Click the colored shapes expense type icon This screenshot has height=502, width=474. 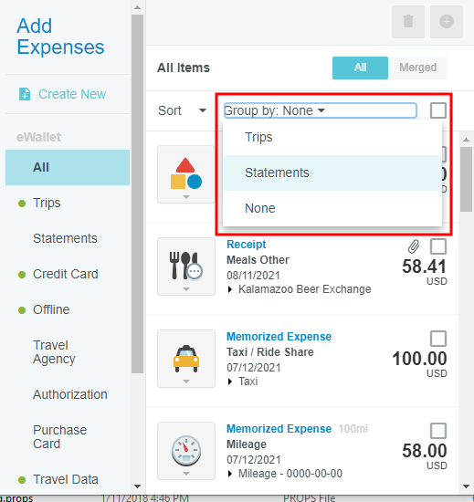186,174
